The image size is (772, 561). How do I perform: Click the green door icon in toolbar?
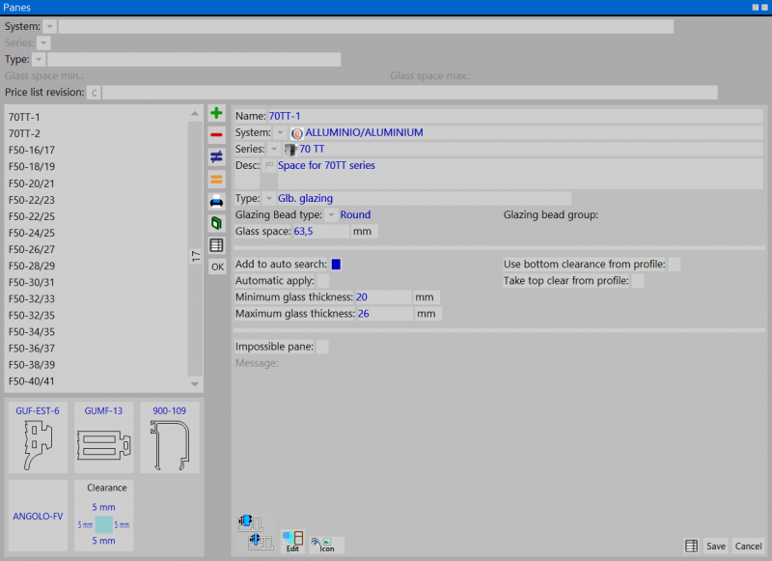click(x=216, y=223)
